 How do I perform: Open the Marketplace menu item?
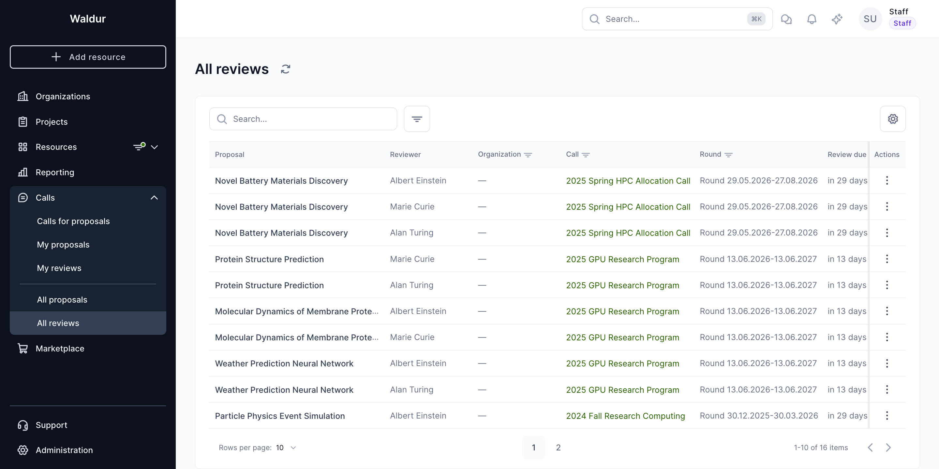88,348
